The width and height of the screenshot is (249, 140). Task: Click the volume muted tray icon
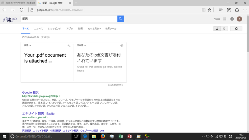tap(212, 136)
